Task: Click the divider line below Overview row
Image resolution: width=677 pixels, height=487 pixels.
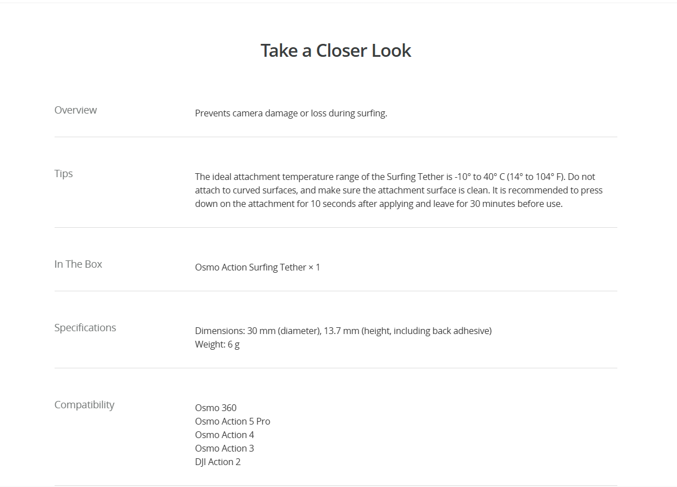Action: (x=335, y=137)
